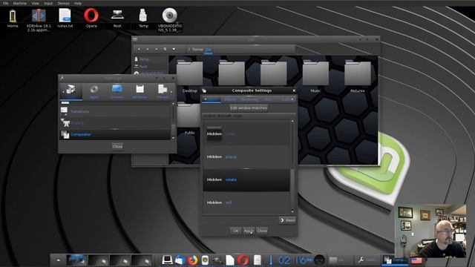475x267 pixels.
Task: Click the shelf up-arrow start button
Action: (59, 260)
